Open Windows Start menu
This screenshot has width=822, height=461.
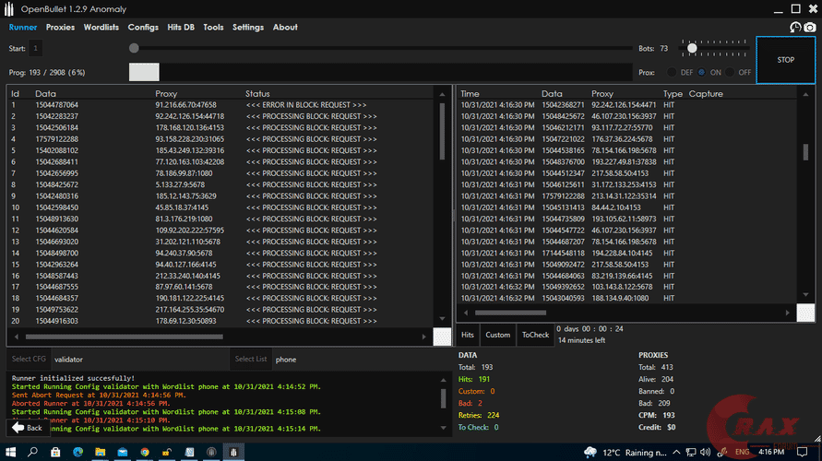pos(9,452)
